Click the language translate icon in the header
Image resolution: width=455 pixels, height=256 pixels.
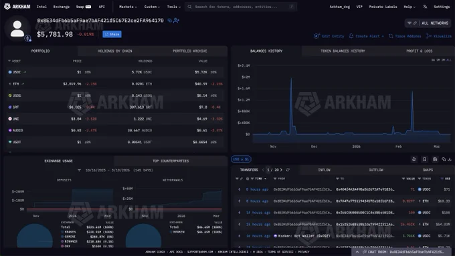pyautogui.click(x=425, y=7)
